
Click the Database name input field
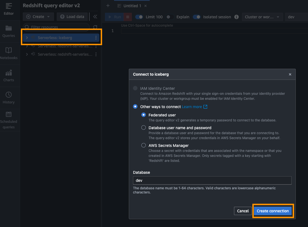[x=212, y=180]
